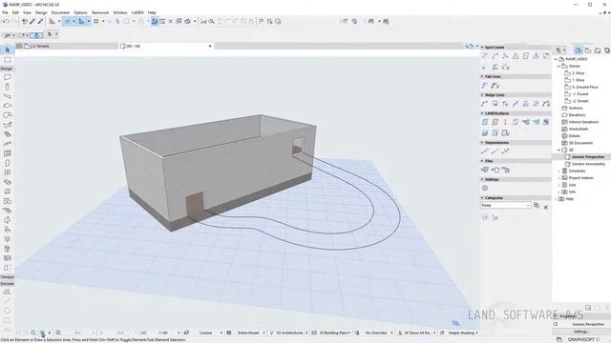Screen dimensions: 611x343
Task: Click the first Ridge Lines tool icon
Action: coord(485,104)
